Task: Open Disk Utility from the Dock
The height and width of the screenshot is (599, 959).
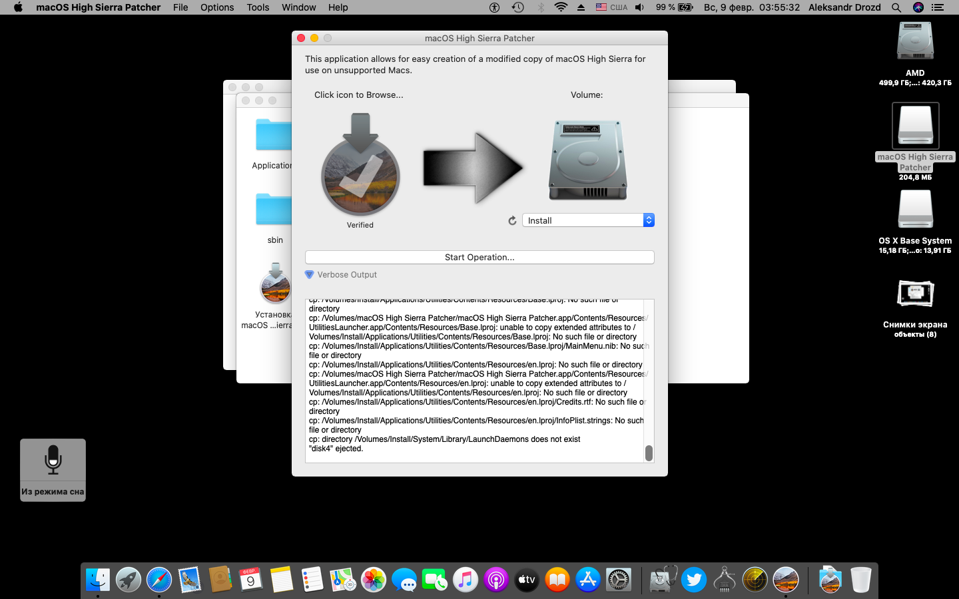Action: [x=663, y=580]
